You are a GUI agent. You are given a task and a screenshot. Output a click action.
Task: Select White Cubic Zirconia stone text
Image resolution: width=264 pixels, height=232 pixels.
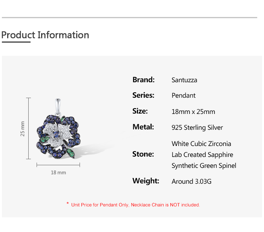pyautogui.click(x=201, y=144)
